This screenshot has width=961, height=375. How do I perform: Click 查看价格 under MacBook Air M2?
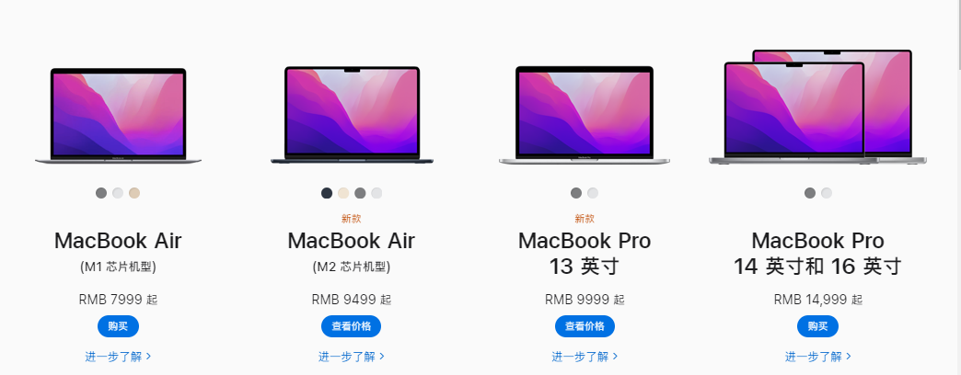[352, 326]
